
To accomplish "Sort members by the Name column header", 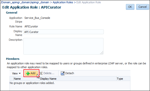I will [x=27, y=79].
